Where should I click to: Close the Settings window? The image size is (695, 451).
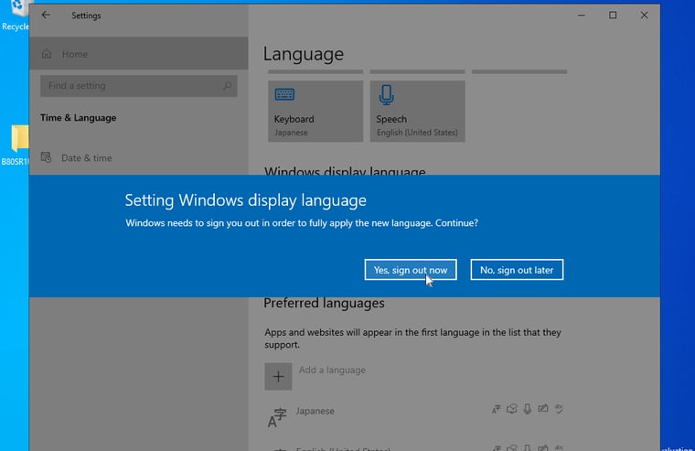644,15
